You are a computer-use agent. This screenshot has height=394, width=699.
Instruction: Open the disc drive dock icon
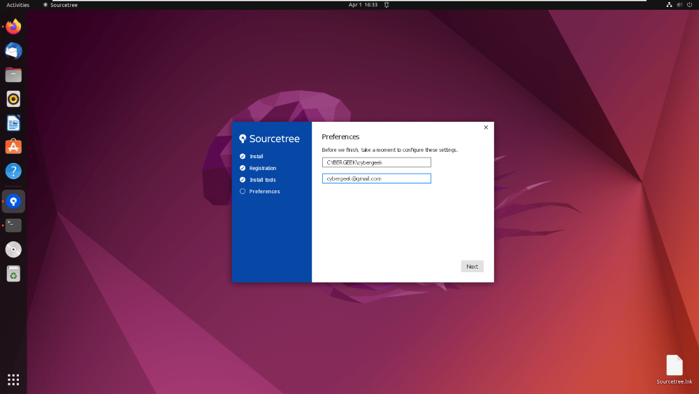[x=13, y=249]
